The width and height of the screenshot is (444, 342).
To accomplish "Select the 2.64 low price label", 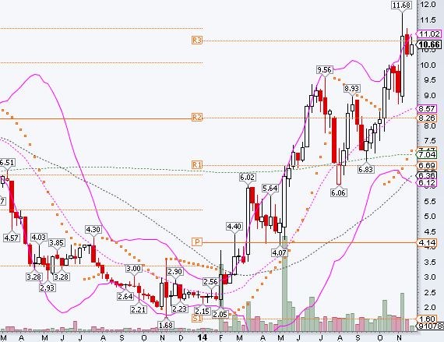I will point(125,296).
